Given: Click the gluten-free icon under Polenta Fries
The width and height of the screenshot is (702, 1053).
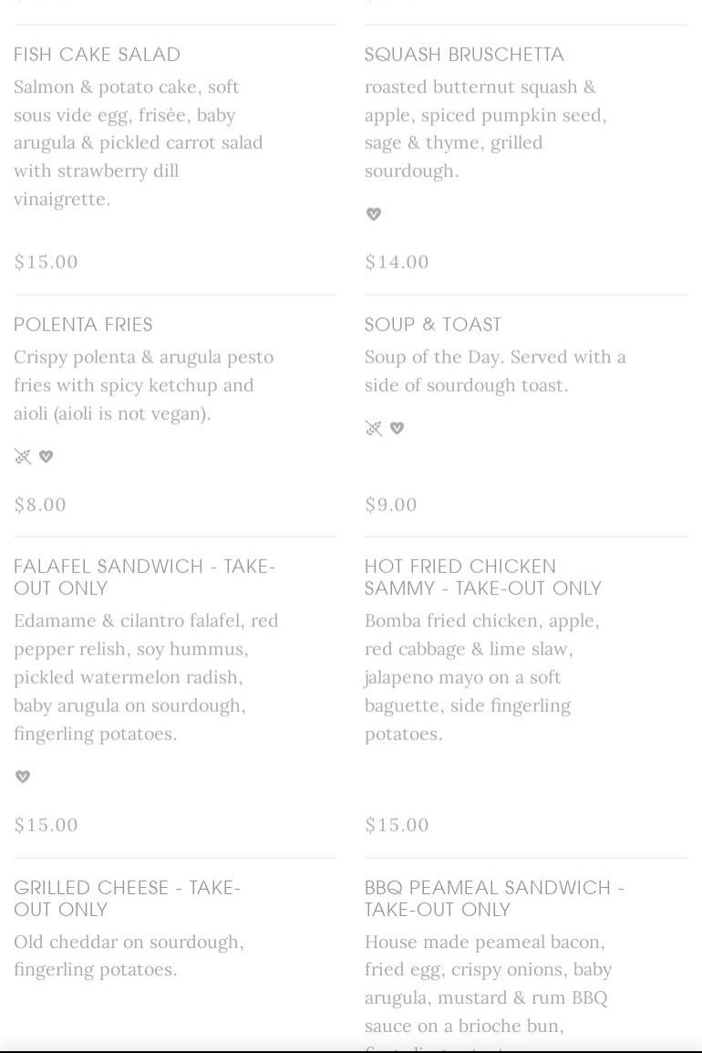Looking at the screenshot, I should [x=23, y=456].
